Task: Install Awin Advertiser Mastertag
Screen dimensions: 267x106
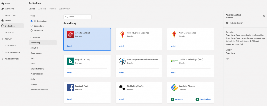Action: click(121, 46)
